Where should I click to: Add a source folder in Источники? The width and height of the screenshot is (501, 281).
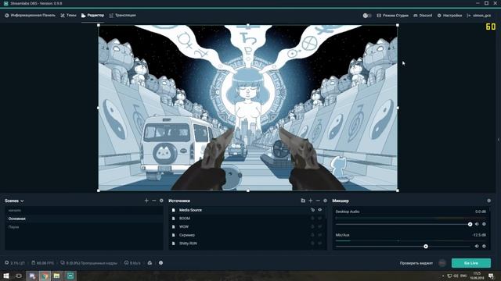click(303, 201)
